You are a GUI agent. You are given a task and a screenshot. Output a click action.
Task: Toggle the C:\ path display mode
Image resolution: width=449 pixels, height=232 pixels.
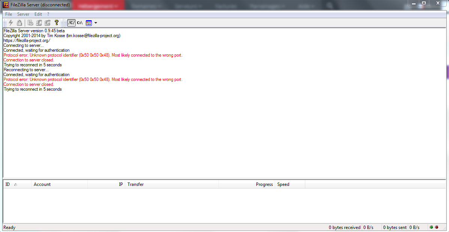click(x=80, y=22)
